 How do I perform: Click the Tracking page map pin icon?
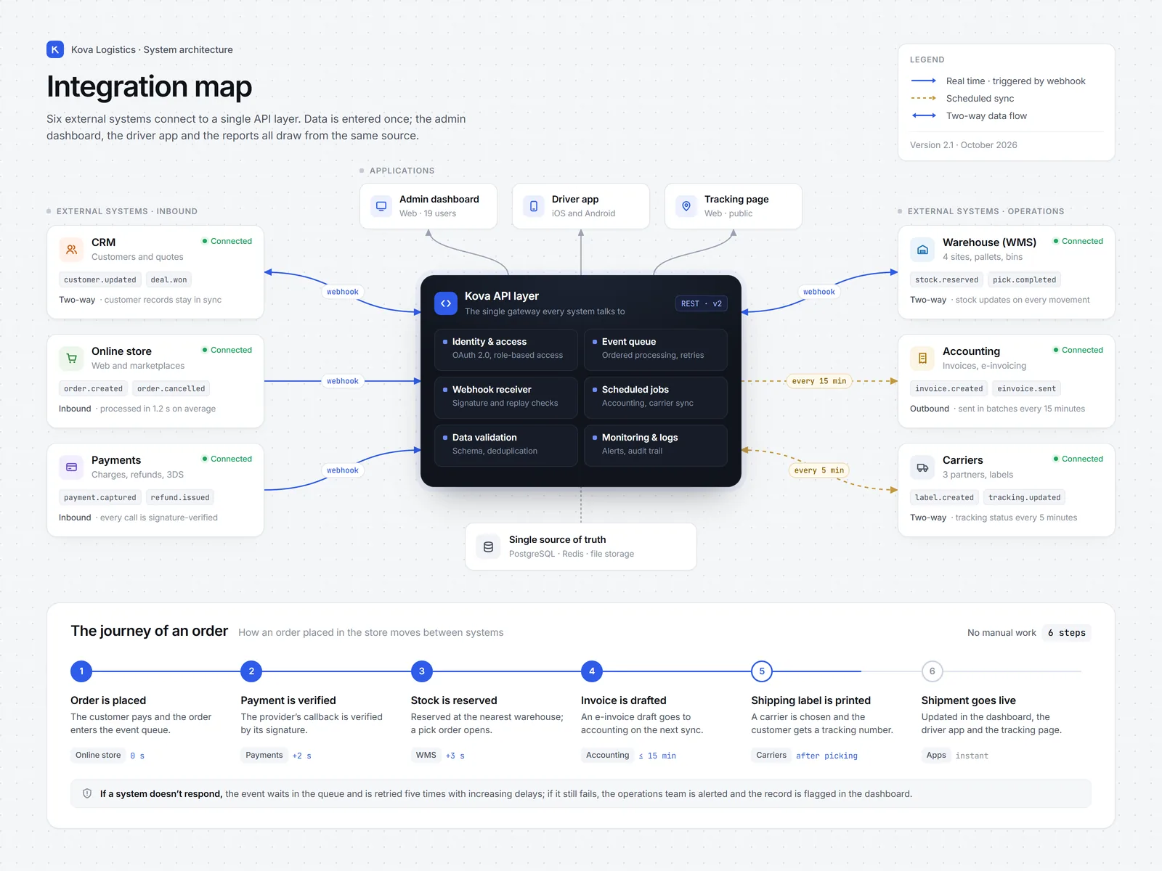686,206
